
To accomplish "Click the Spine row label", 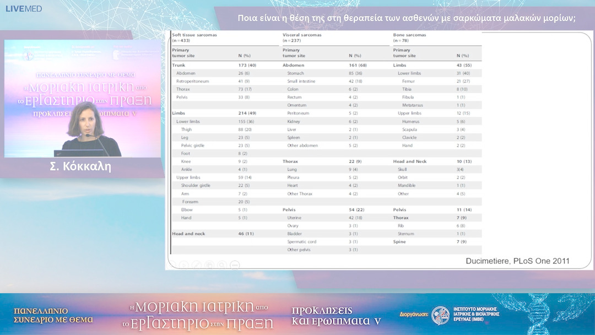I will click(399, 242).
